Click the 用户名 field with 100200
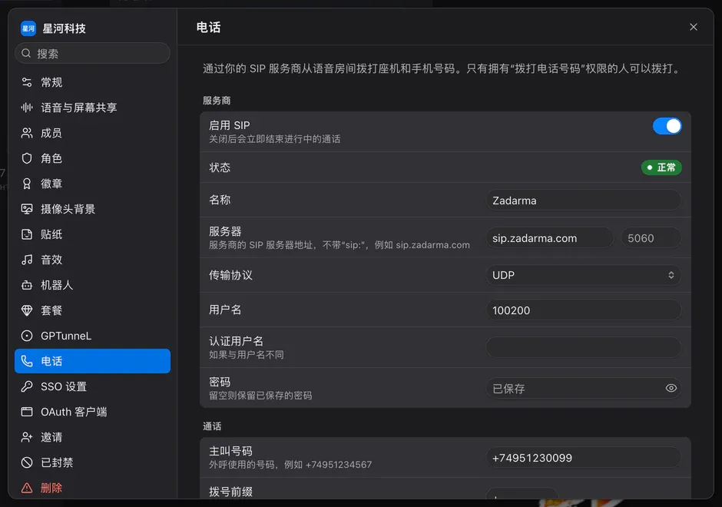Image resolution: width=722 pixels, height=507 pixels. tap(584, 310)
